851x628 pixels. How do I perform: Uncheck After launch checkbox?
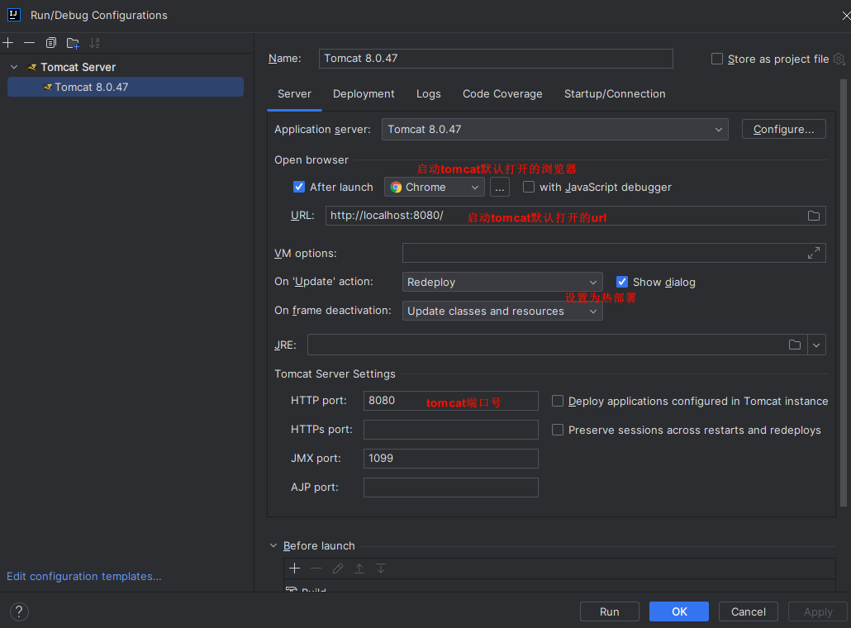click(x=299, y=188)
